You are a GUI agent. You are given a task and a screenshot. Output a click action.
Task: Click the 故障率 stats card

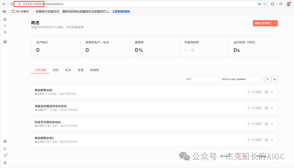pyautogui.click(x=154, y=46)
